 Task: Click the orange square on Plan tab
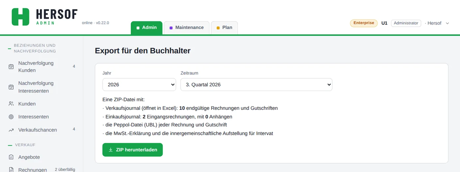(218, 28)
